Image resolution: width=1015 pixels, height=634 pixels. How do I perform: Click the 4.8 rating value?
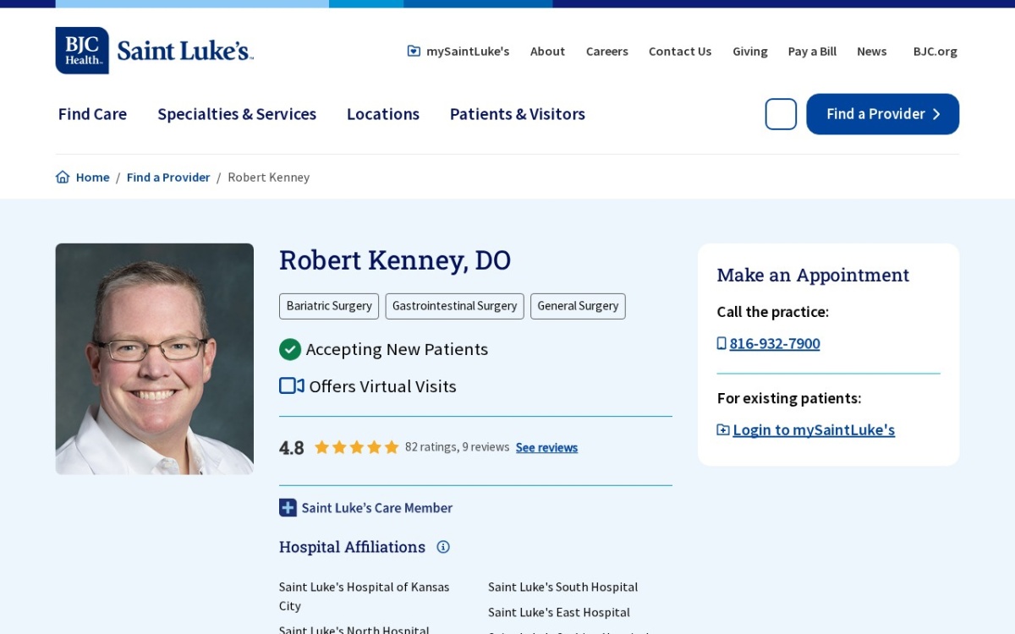292,448
